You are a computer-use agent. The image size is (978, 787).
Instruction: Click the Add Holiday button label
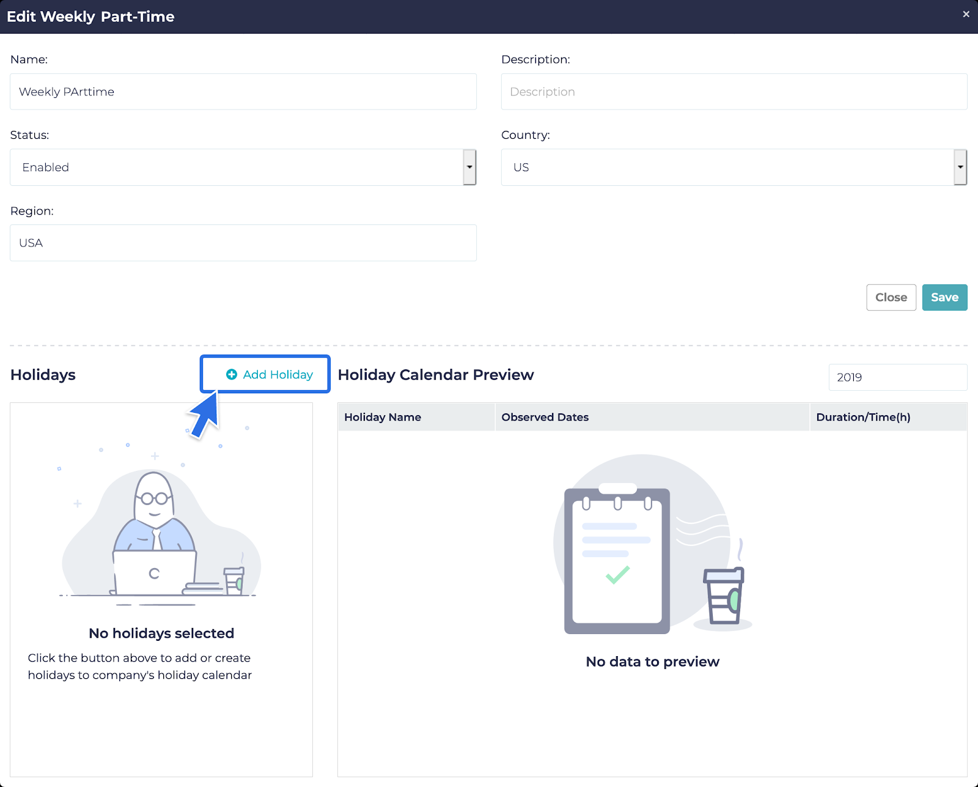pos(278,374)
